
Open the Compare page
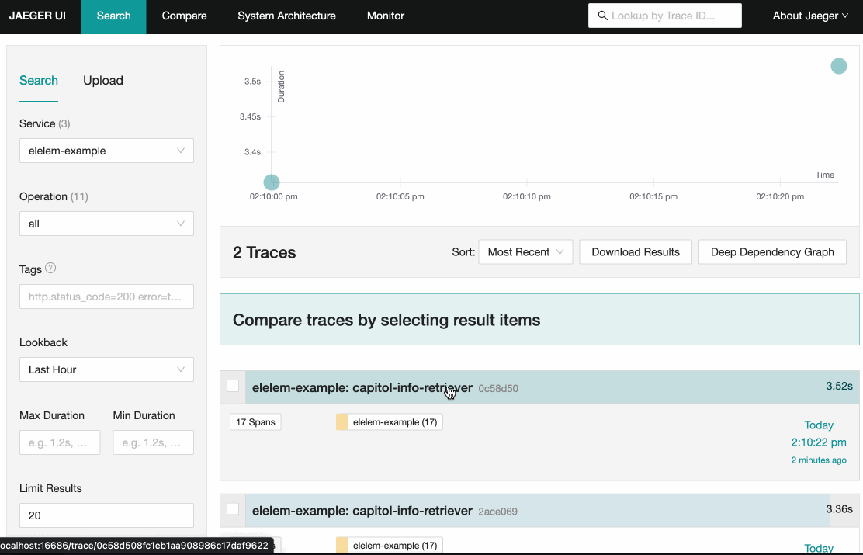click(x=185, y=16)
